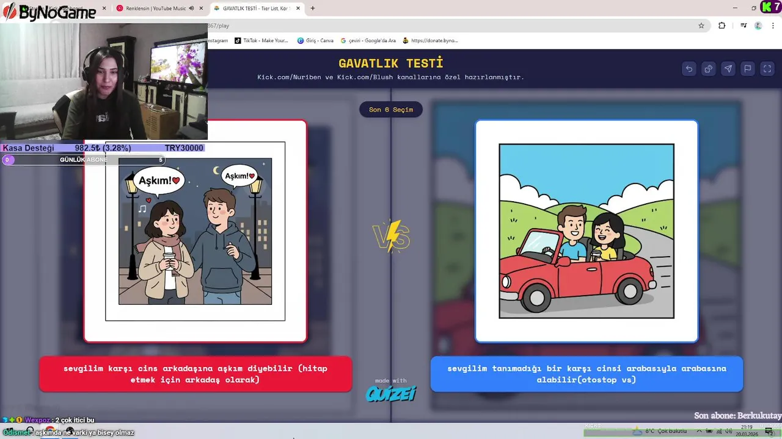782x439 pixels.
Task: Open the çeviri - Google'da Ara bookmark
Action: point(368,41)
